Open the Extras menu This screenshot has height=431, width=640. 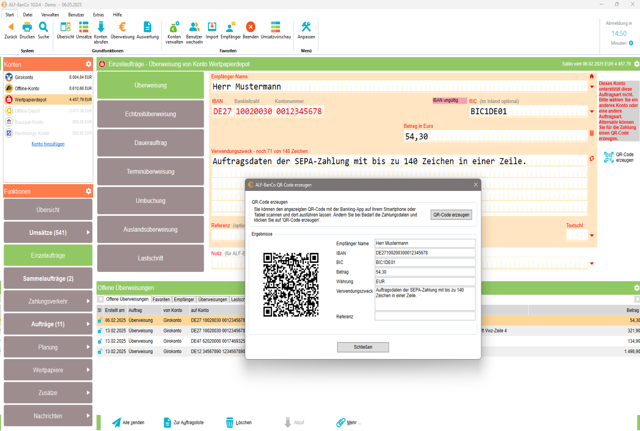[x=98, y=15]
